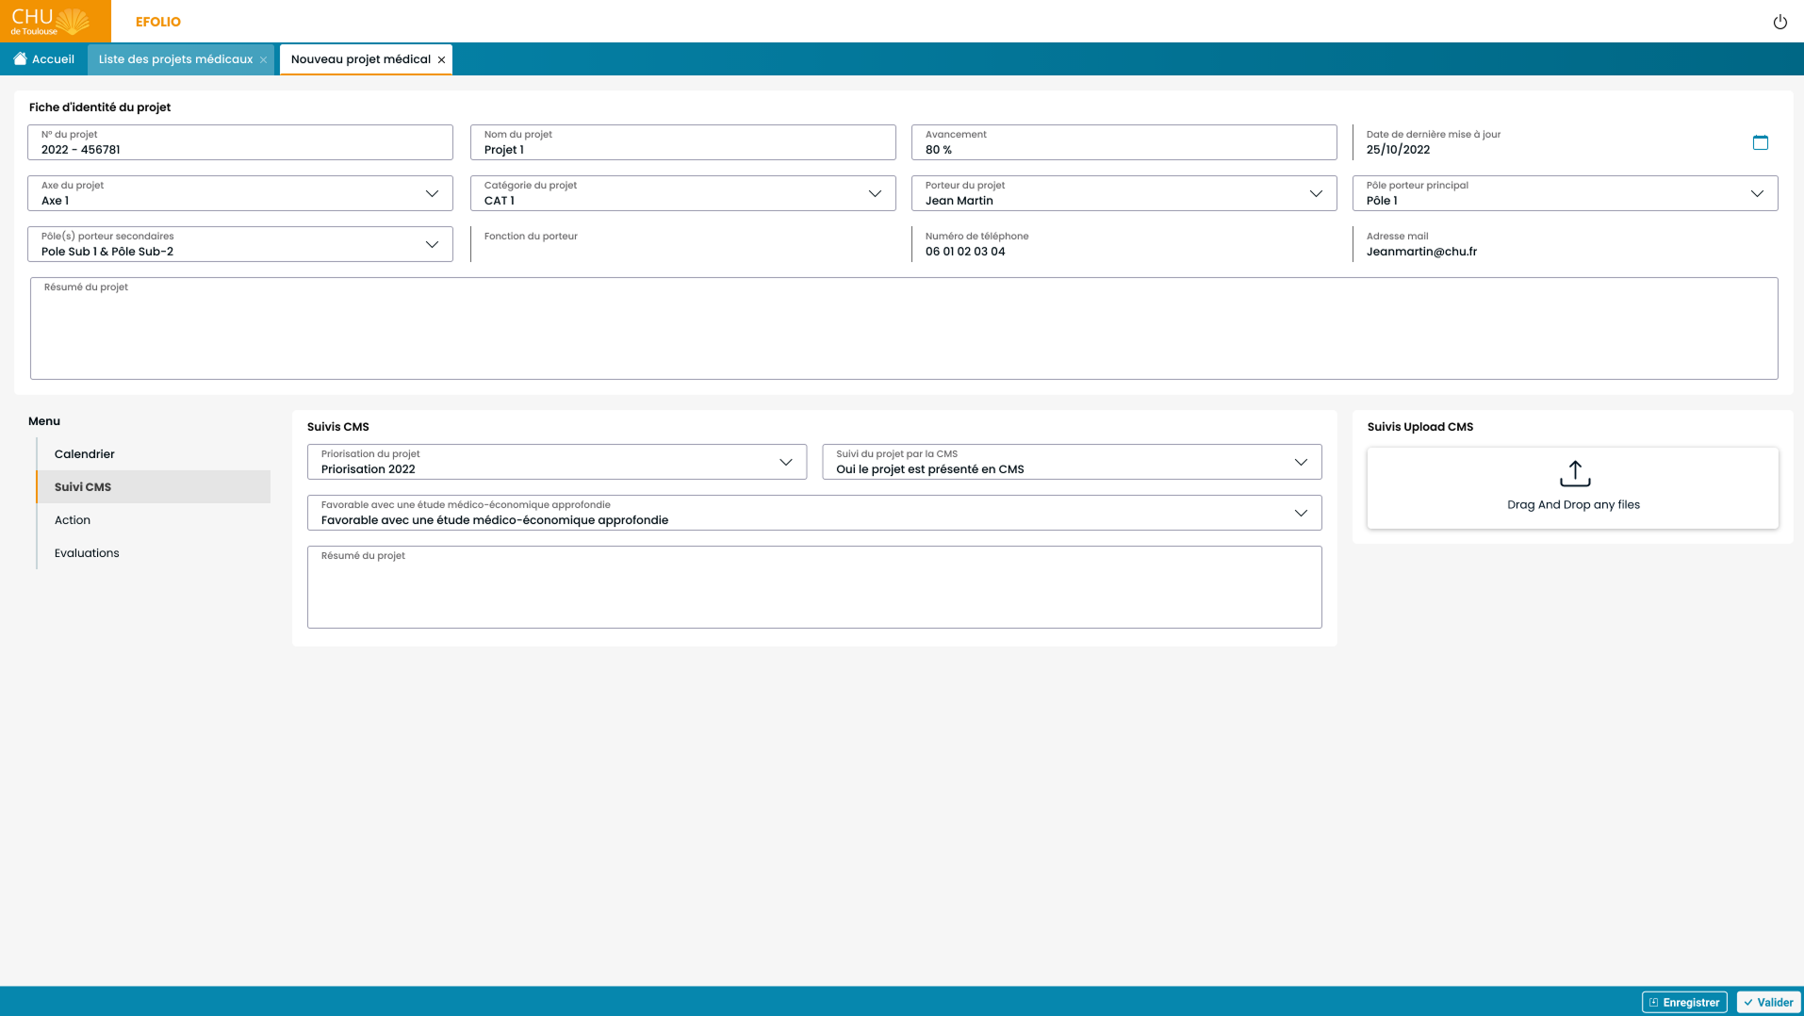Click the upload arrow icon
The image size is (1804, 1016).
(1574, 473)
